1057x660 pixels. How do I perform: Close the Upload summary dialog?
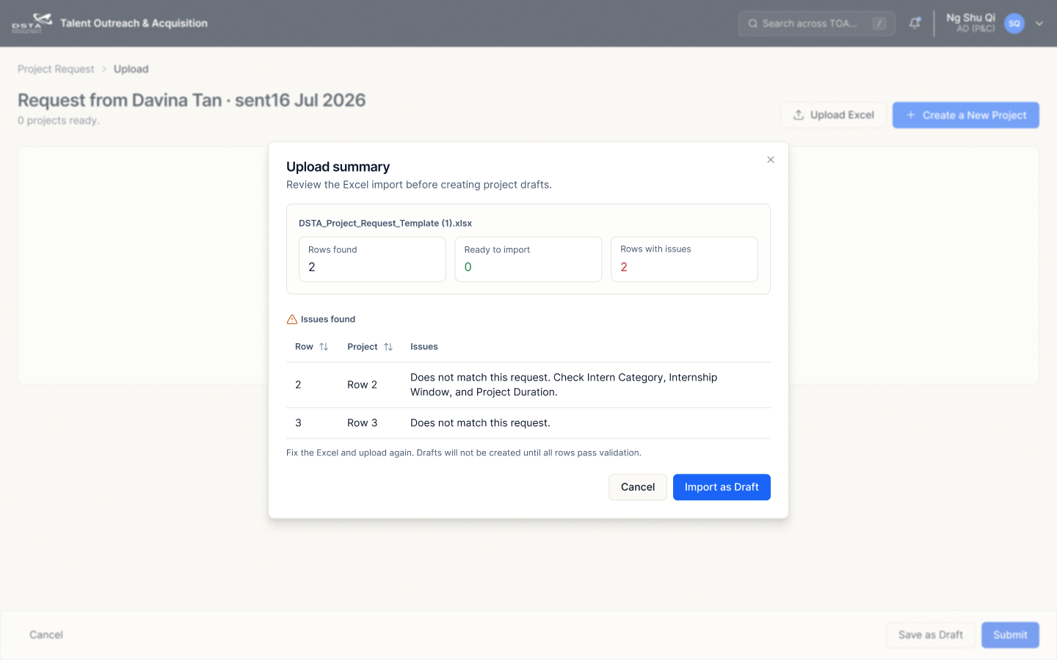tap(771, 160)
